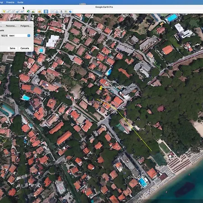Select the Add Path tool

pyautogui.click(x=13, y=11)
